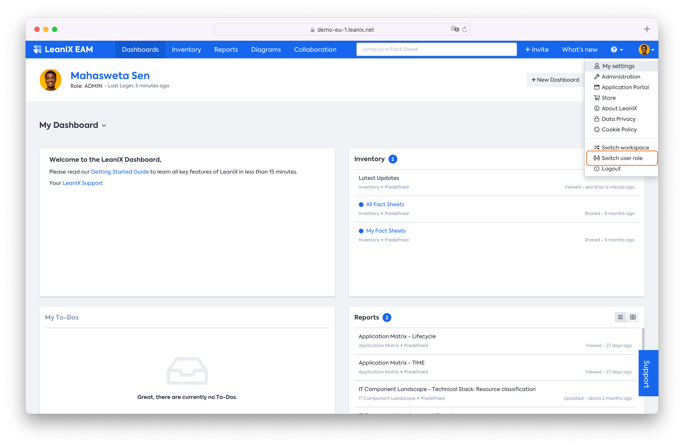
Task: Open the Dashboards tab
Action: point(140,49)
